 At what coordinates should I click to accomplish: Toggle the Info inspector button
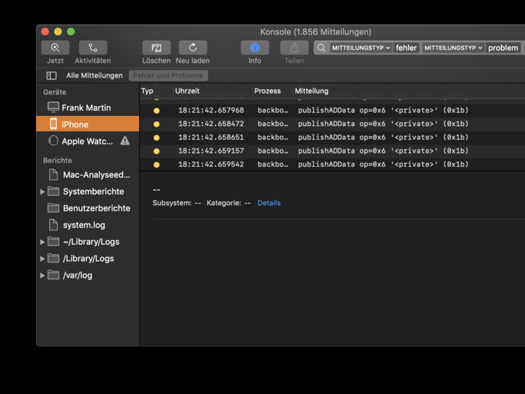pyautogui.click(x=254, y=48)
